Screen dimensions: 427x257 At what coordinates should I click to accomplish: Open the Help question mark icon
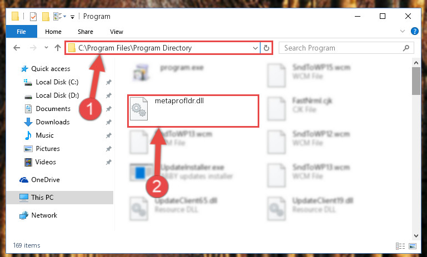click(414, 31)
